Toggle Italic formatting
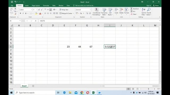Screen dimensions: 170x95 click(x=23, y=13)
